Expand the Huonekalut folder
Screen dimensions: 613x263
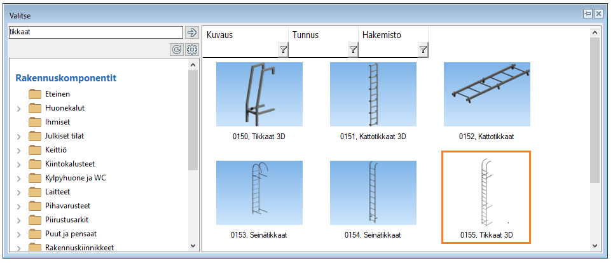(19, 109)
